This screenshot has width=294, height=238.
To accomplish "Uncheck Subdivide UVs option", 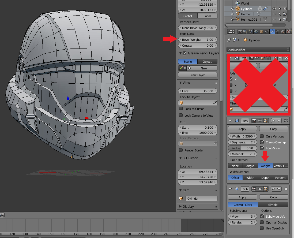I will (x=262, y=216).
